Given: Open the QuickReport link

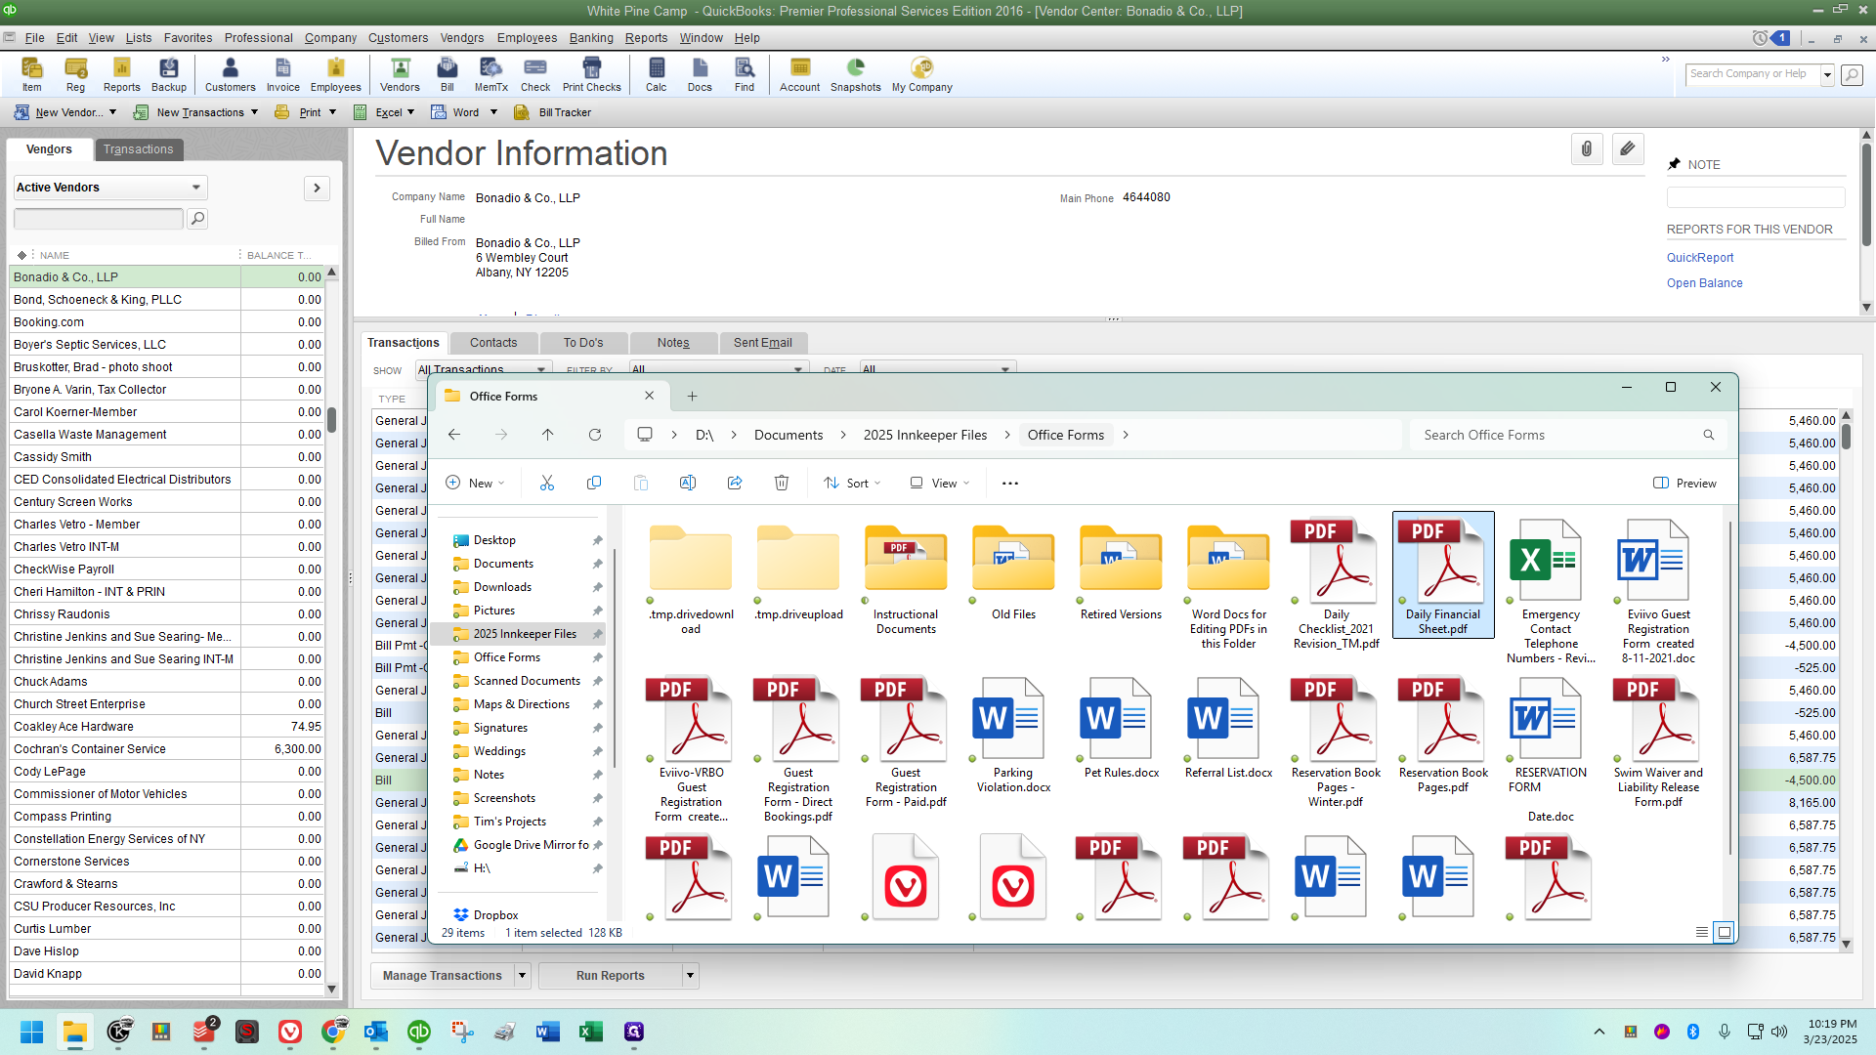Looking at the screenshot, I should click(1700, 258).
